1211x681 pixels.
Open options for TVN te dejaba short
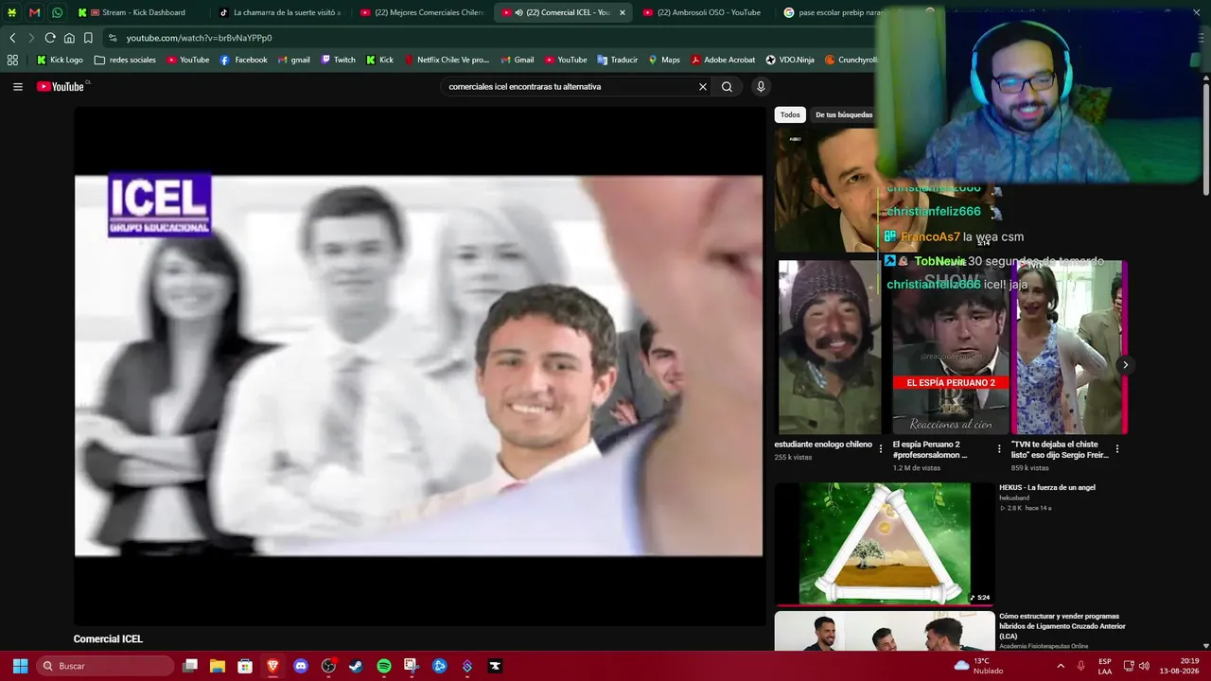(1117, 449)
